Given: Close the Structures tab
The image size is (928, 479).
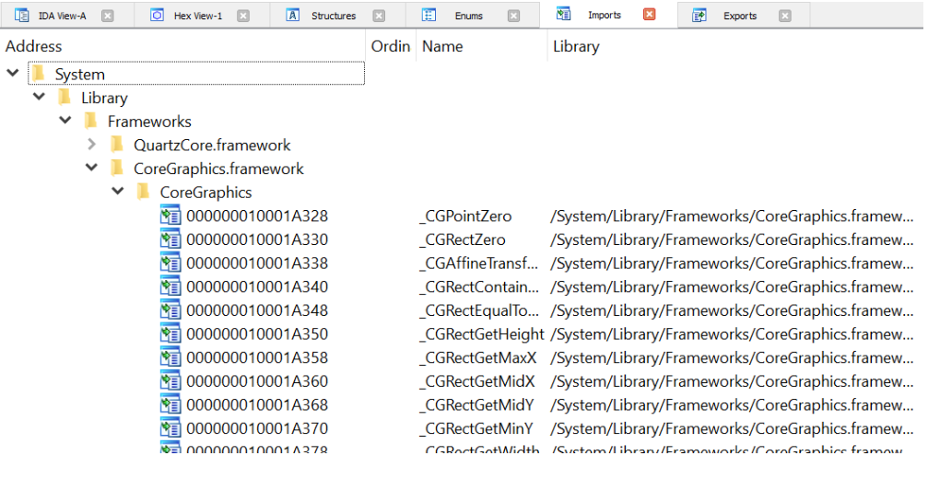Looking at the screenshot, I should pos(379,16).
